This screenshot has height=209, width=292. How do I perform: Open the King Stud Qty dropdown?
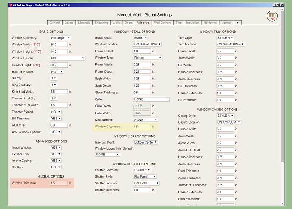[53, 85]
